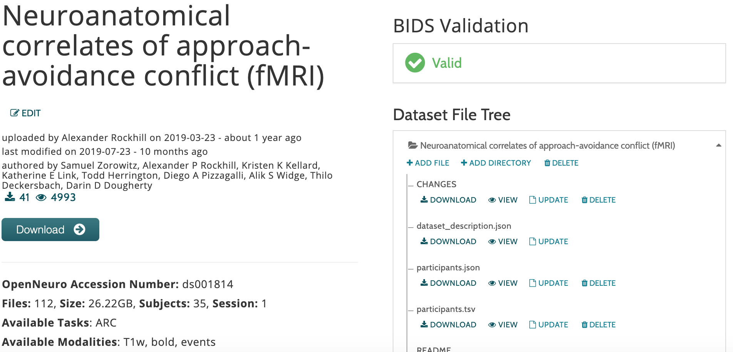Screen dimensions: 733x352
Task: Click the views eye icon beside 4993
Action: coord(41,198)
